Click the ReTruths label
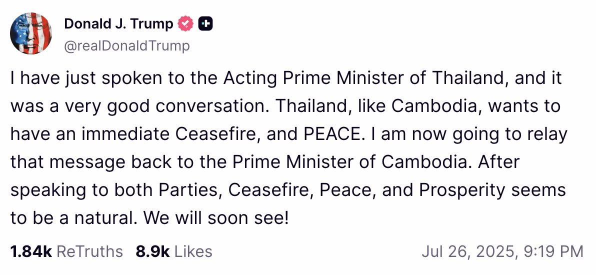This screenshot has width=596, height=275. (89, 251)
